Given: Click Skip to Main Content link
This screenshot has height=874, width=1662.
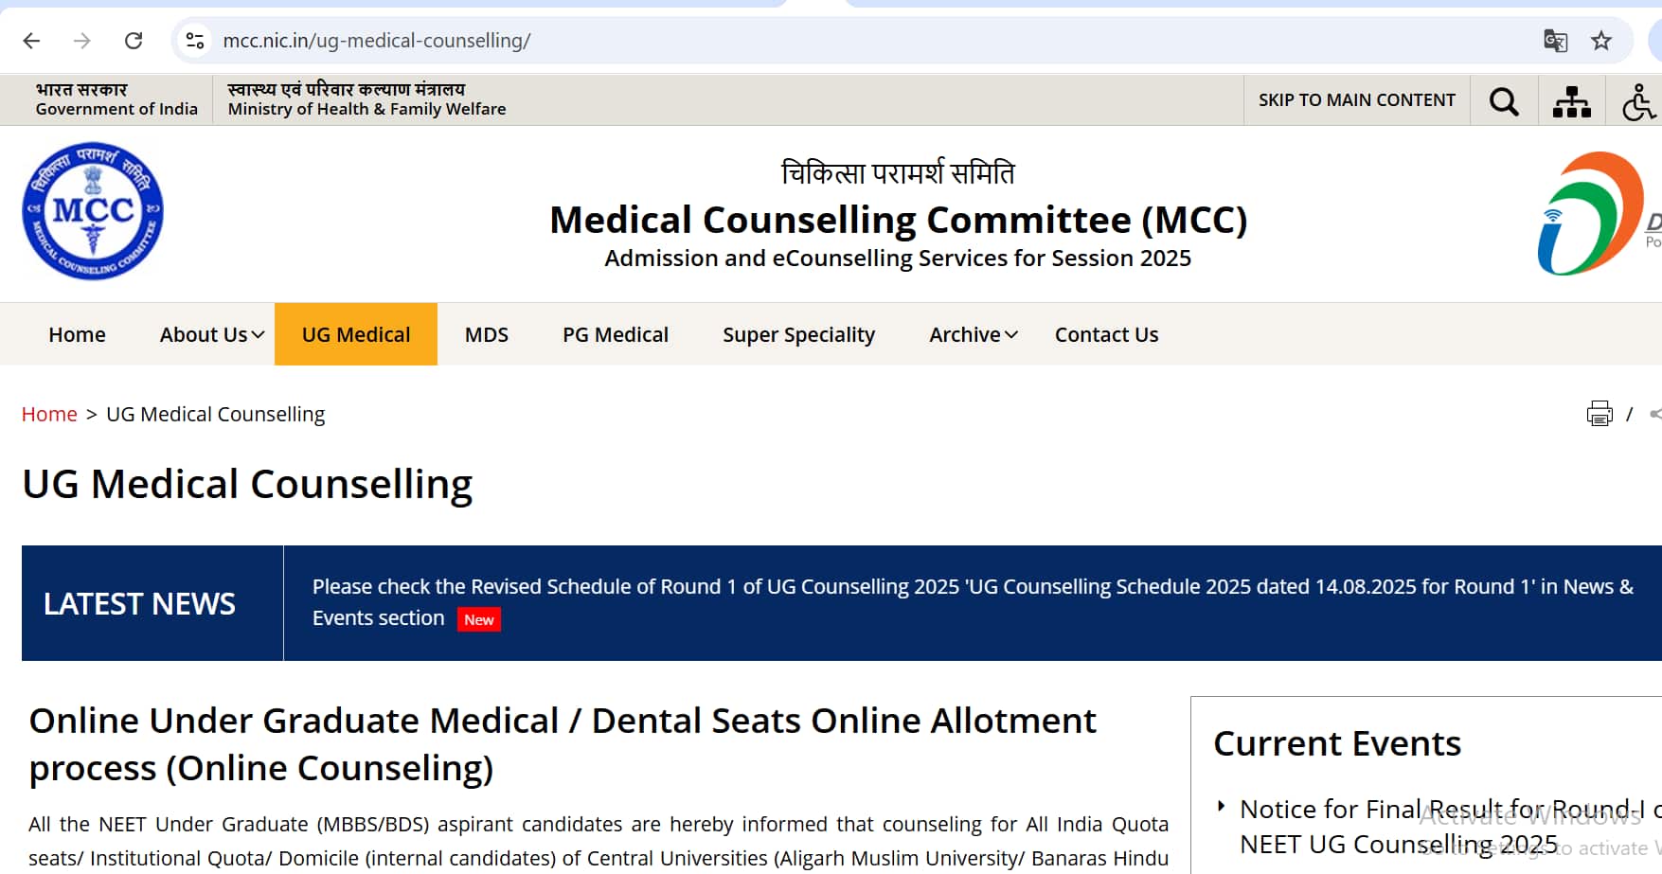Looking at the screenshot, I should pos(1356,100).
